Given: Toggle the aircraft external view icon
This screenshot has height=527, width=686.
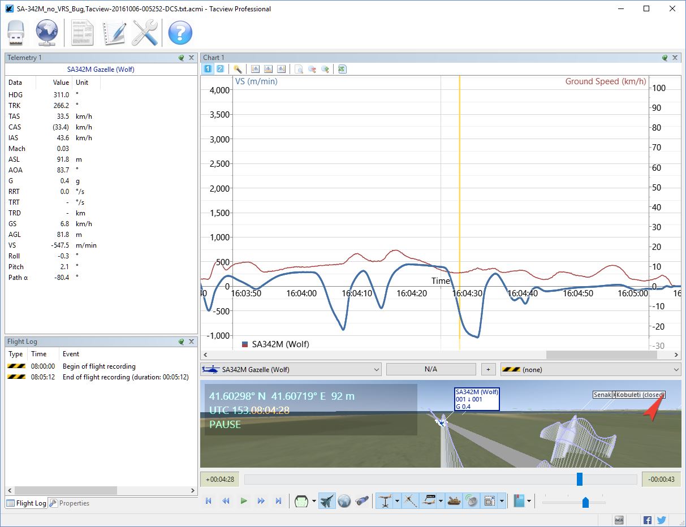Looking at the screenshot, I should click(x=327, y=501).
